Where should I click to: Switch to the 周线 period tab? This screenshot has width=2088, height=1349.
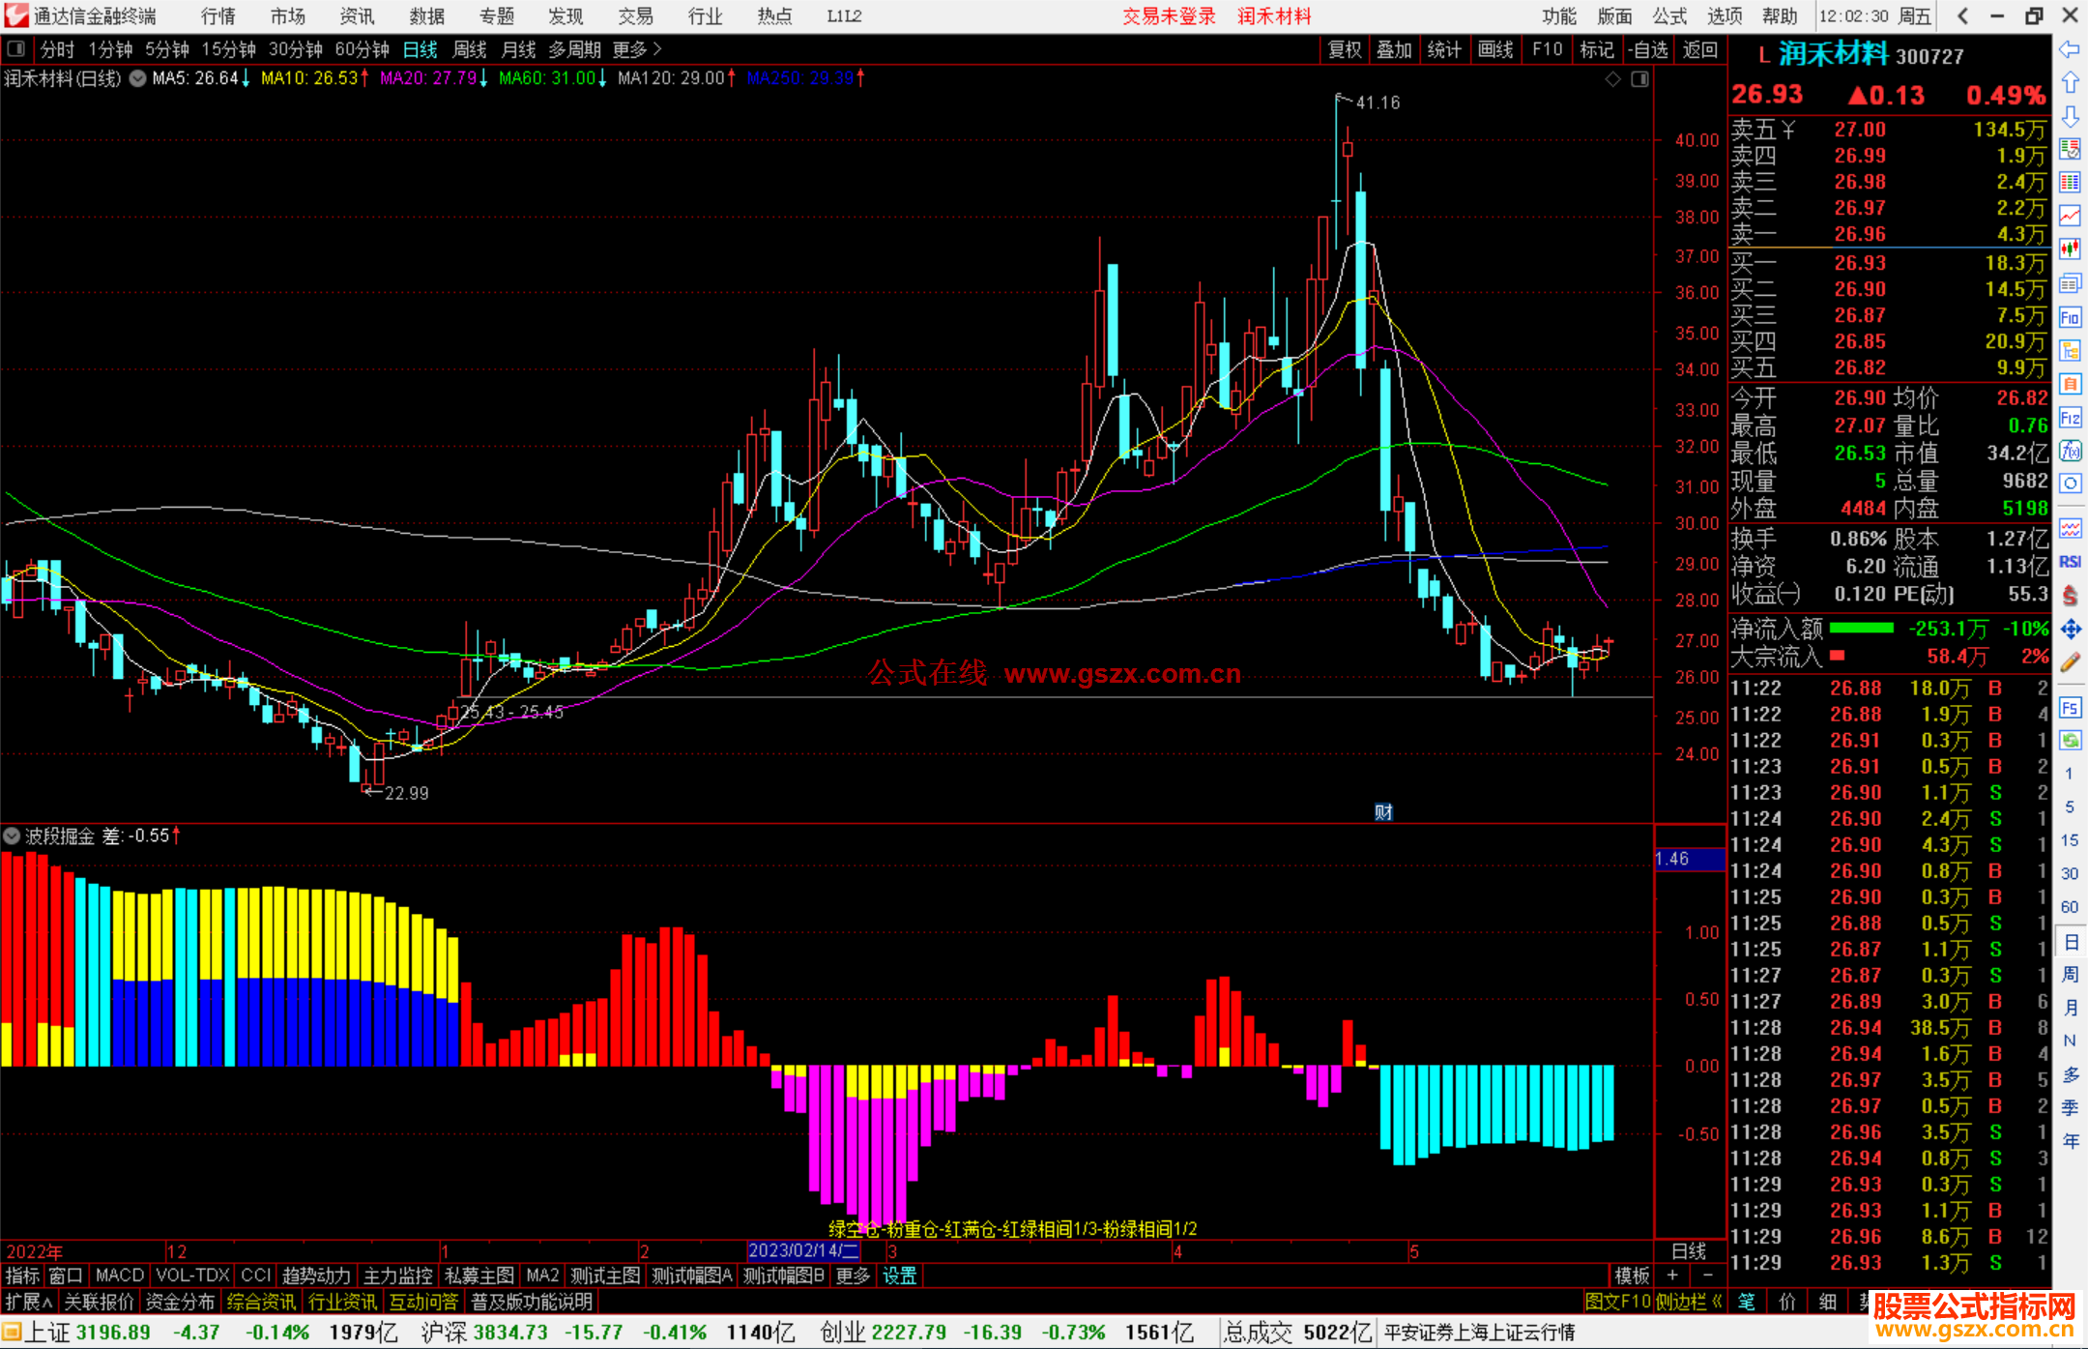(x=470, y=49)
